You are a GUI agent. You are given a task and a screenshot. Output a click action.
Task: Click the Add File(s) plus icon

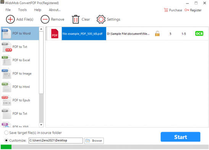pyautogui.click(x=10, y=19)
